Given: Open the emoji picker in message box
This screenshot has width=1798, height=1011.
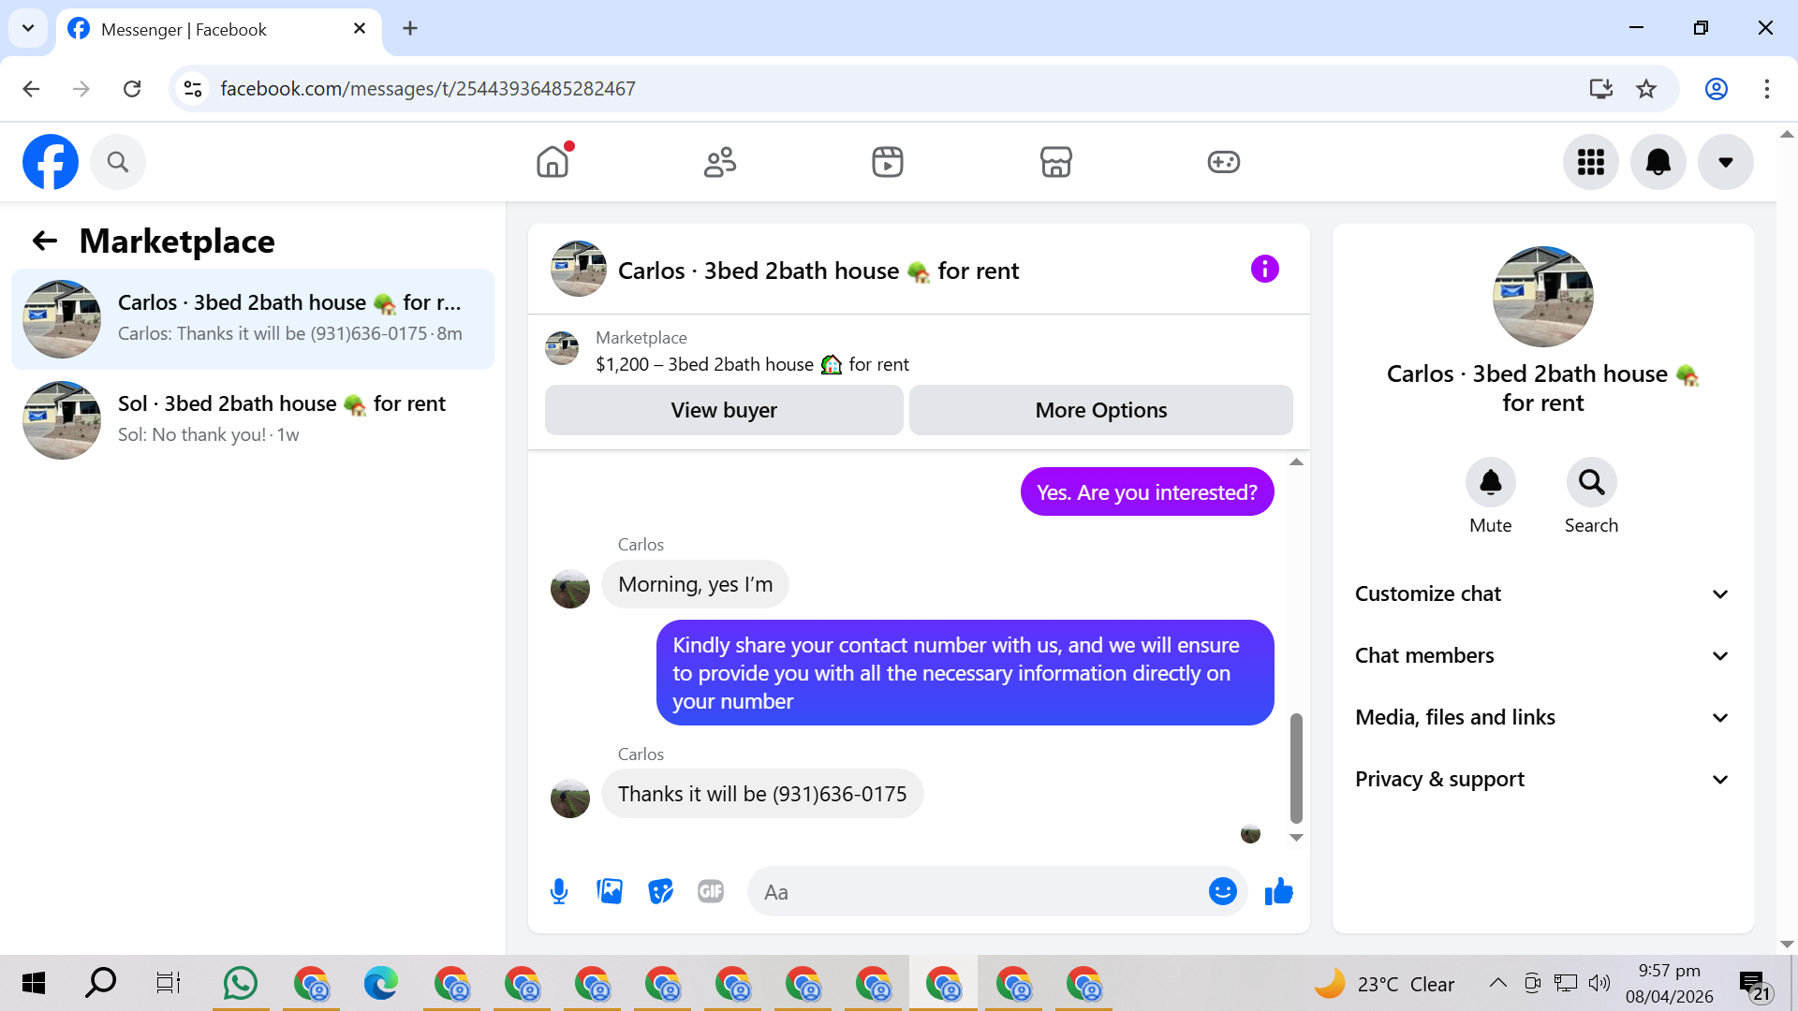Looking at the screenshot, I should [1222, 891].
